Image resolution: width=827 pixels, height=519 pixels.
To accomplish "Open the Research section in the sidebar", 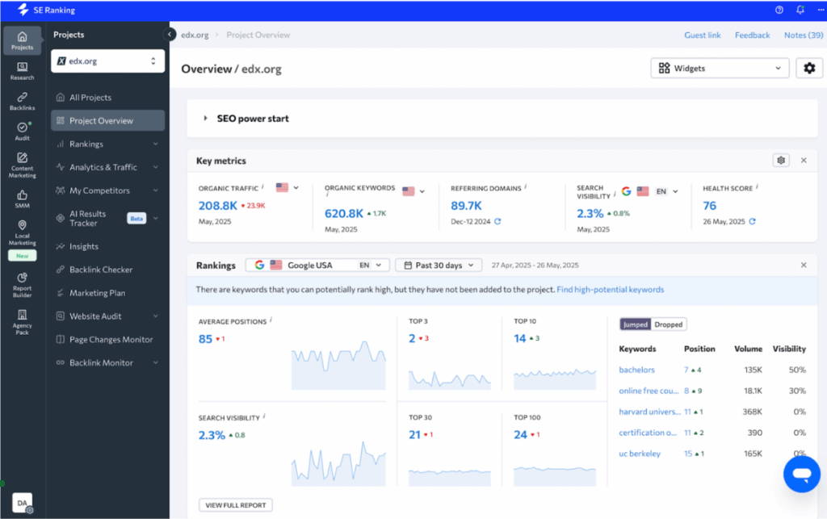I will click(x=22, y=73).
